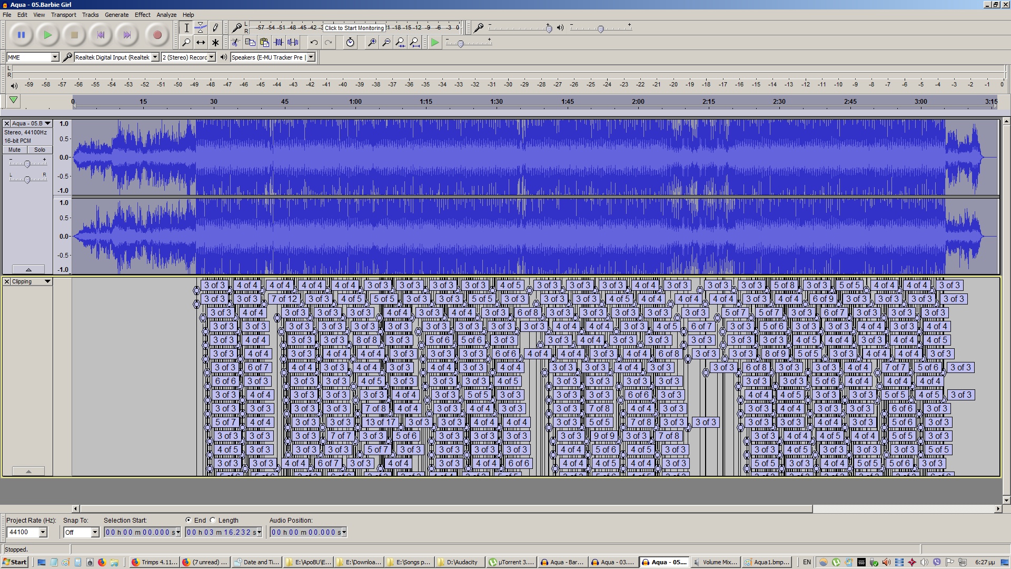Open the MME audio host dropdown

click(55, 57)
